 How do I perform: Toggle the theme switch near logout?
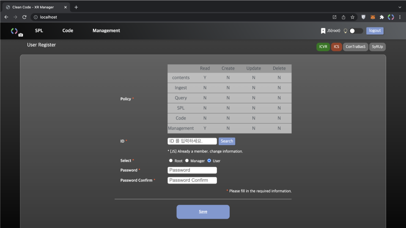click(356, 31)
